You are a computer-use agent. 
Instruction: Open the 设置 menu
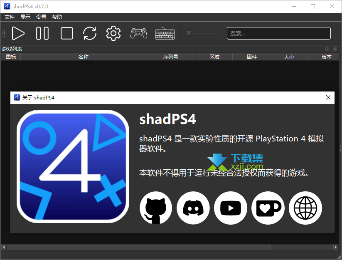coord(41,17)
